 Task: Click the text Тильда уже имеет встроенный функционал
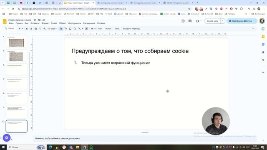pyautogui.click(x=116, y=63)
